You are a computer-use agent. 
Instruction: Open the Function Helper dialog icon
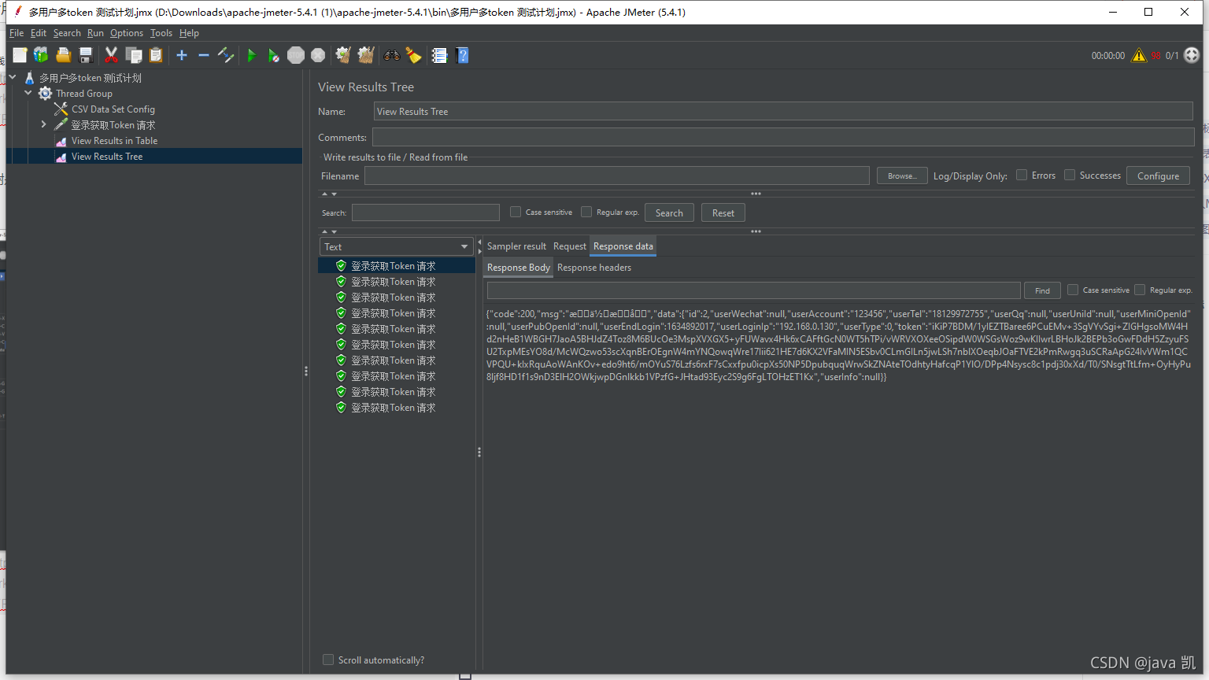pyautogui.click(x=439, y=55)
